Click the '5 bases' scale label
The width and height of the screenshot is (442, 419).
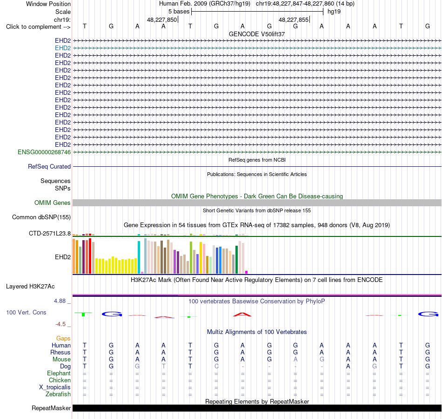pos(179,12)
